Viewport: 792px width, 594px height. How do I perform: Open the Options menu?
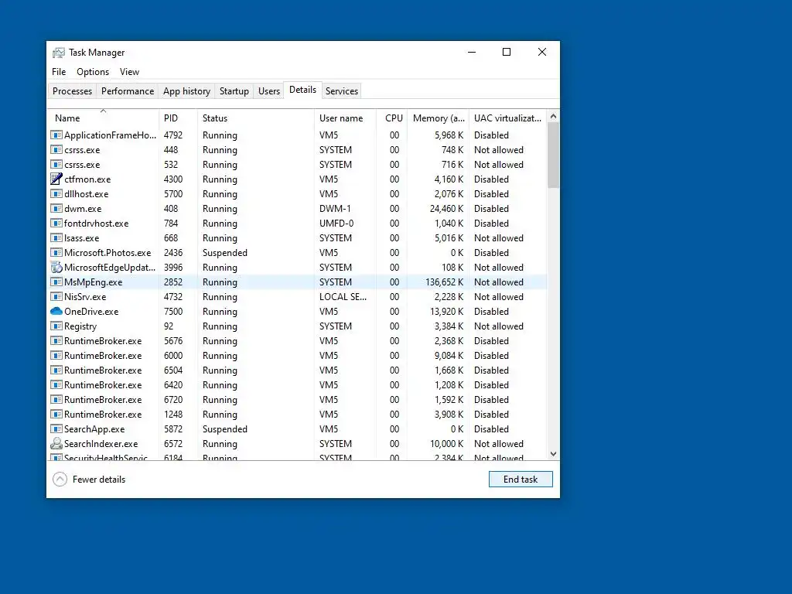click(x=93, y=72)
